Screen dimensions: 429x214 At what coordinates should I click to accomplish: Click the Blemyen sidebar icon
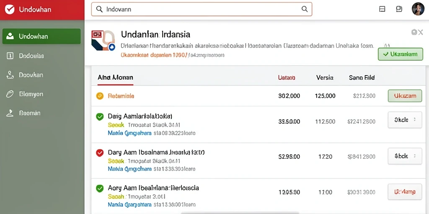click(10, 94)
